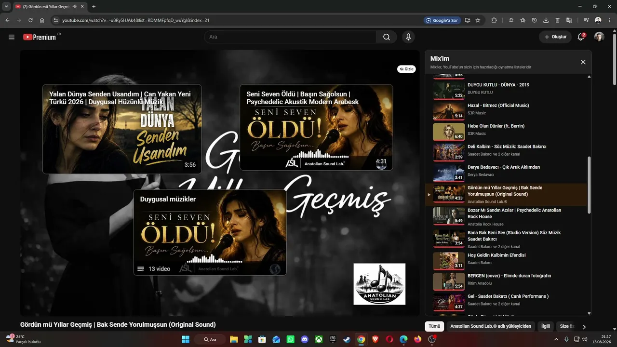Hide end-screen cards with Gizle button

click(x=406, y=69)
